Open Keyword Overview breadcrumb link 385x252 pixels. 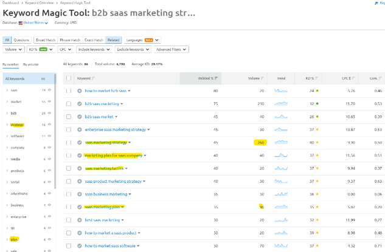pos(40,3)
